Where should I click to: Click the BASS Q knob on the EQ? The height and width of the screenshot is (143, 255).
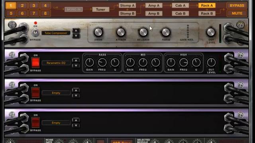coord(115,62)
